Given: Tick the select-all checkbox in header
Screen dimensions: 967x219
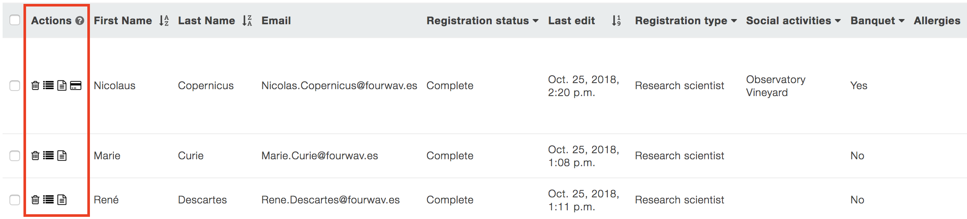Looking at the screenshot, I should click(15, 20).
